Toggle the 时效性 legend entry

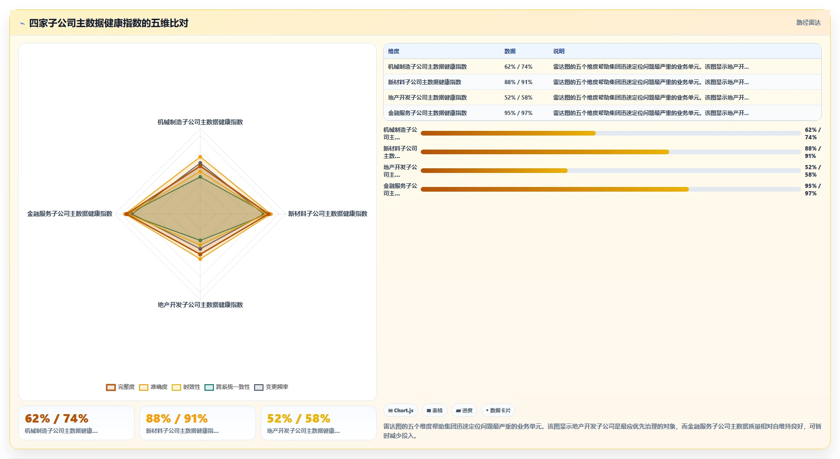186,387
